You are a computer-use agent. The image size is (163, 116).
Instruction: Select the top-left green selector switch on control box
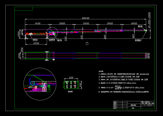67,83
